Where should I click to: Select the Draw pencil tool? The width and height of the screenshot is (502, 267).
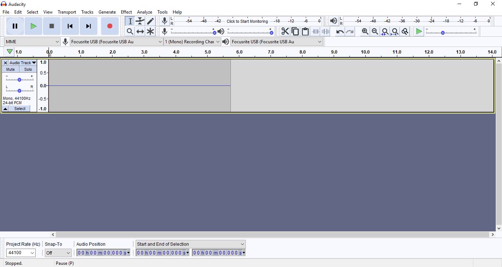tap(150, 21)
